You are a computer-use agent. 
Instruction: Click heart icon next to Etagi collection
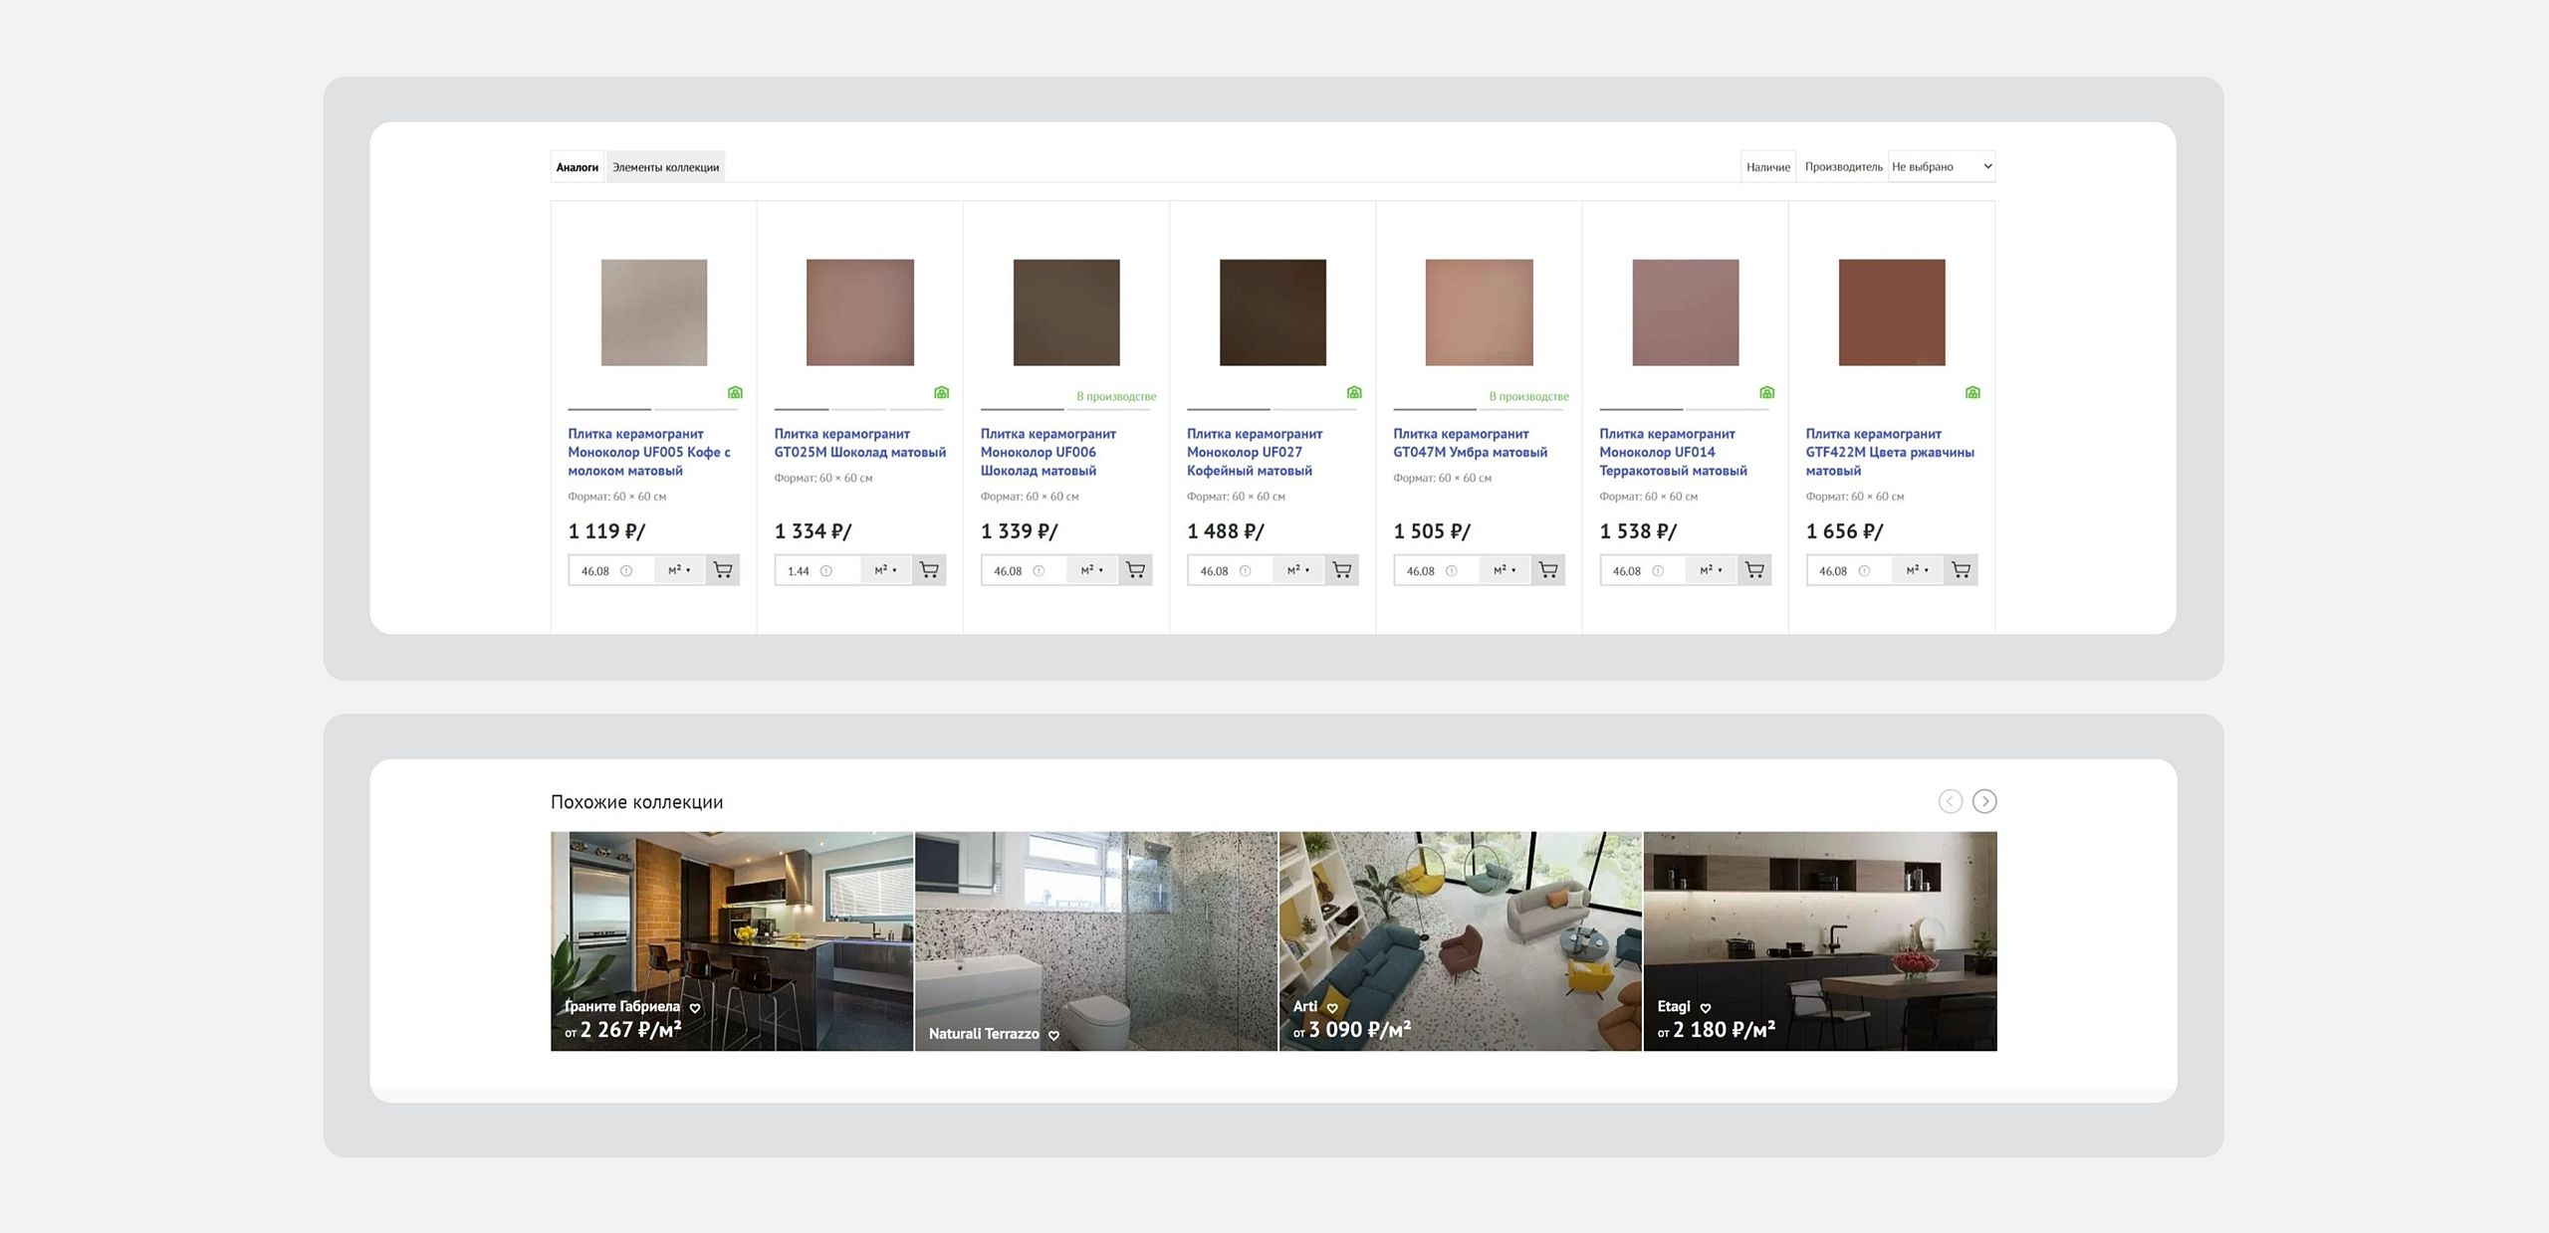pyautogui.click(x=1705, y=1008)
